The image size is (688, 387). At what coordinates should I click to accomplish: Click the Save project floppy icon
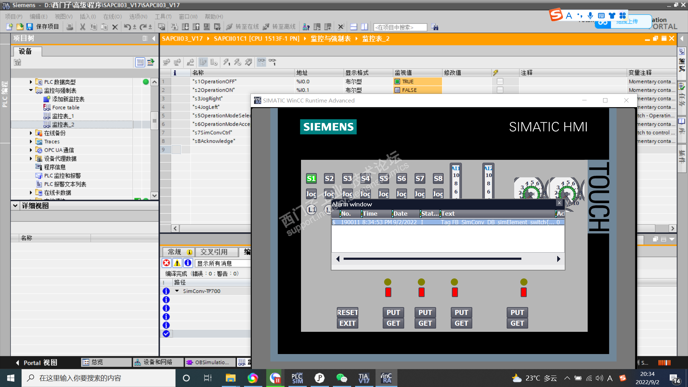[30, 27]
